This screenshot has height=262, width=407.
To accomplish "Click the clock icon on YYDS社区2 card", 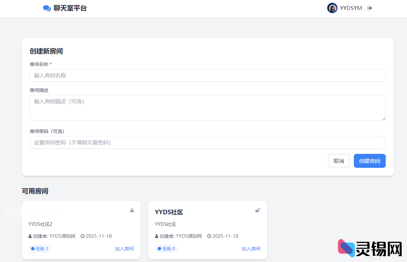I will (x=83, y=236).
